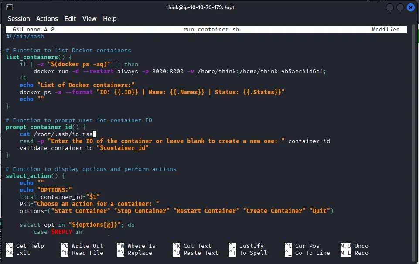Open the Session menu

click(19, 19)
